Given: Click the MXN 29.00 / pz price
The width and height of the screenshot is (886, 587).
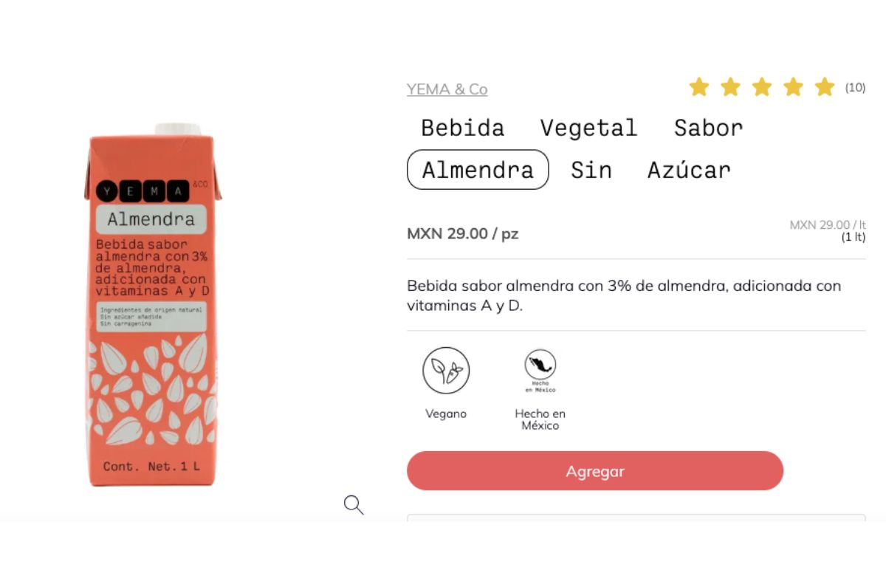Looking at the screenshot, I should 463,234.
